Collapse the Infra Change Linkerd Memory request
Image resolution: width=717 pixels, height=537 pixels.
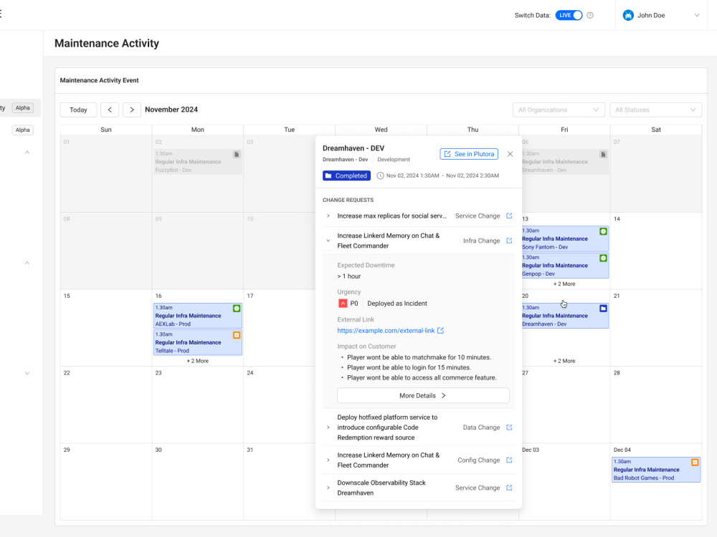[x=328, y=241]
